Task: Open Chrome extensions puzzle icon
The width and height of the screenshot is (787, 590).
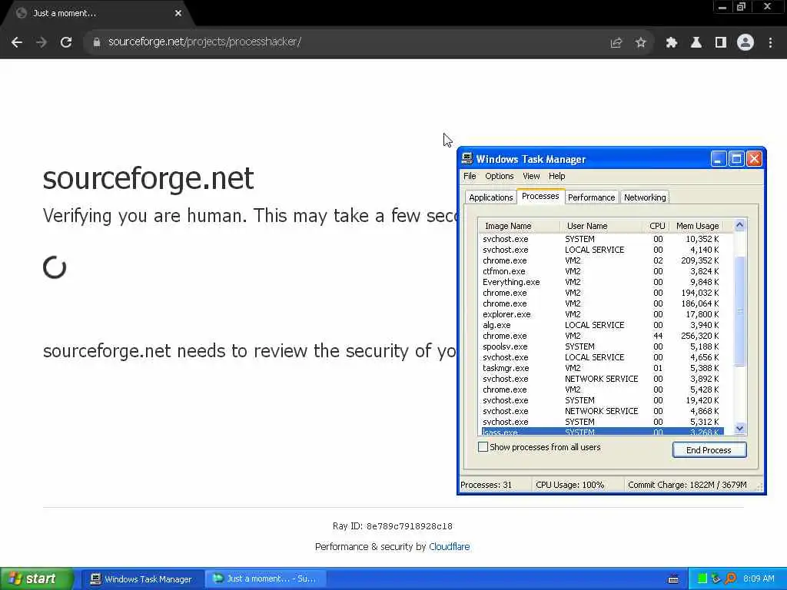Action: 671,43
